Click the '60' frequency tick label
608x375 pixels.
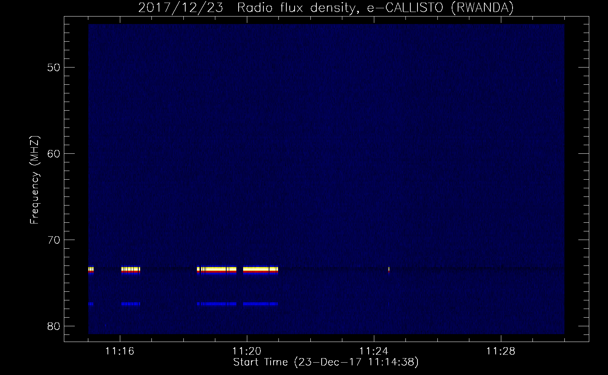pyautogui.click(x=54, y=154)
